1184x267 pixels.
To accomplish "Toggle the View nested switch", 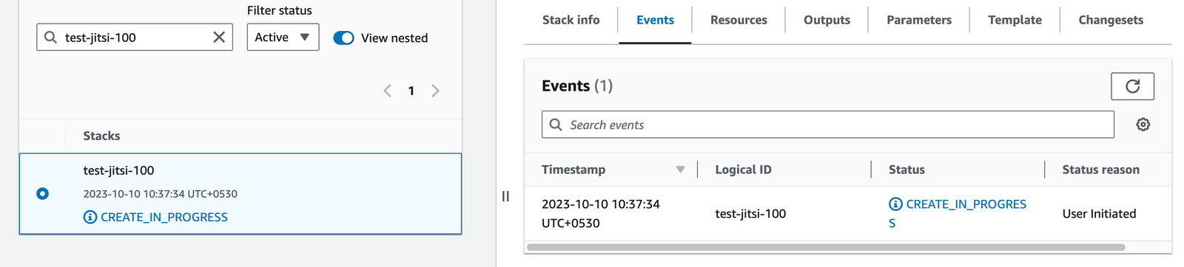I will [343, 38].
